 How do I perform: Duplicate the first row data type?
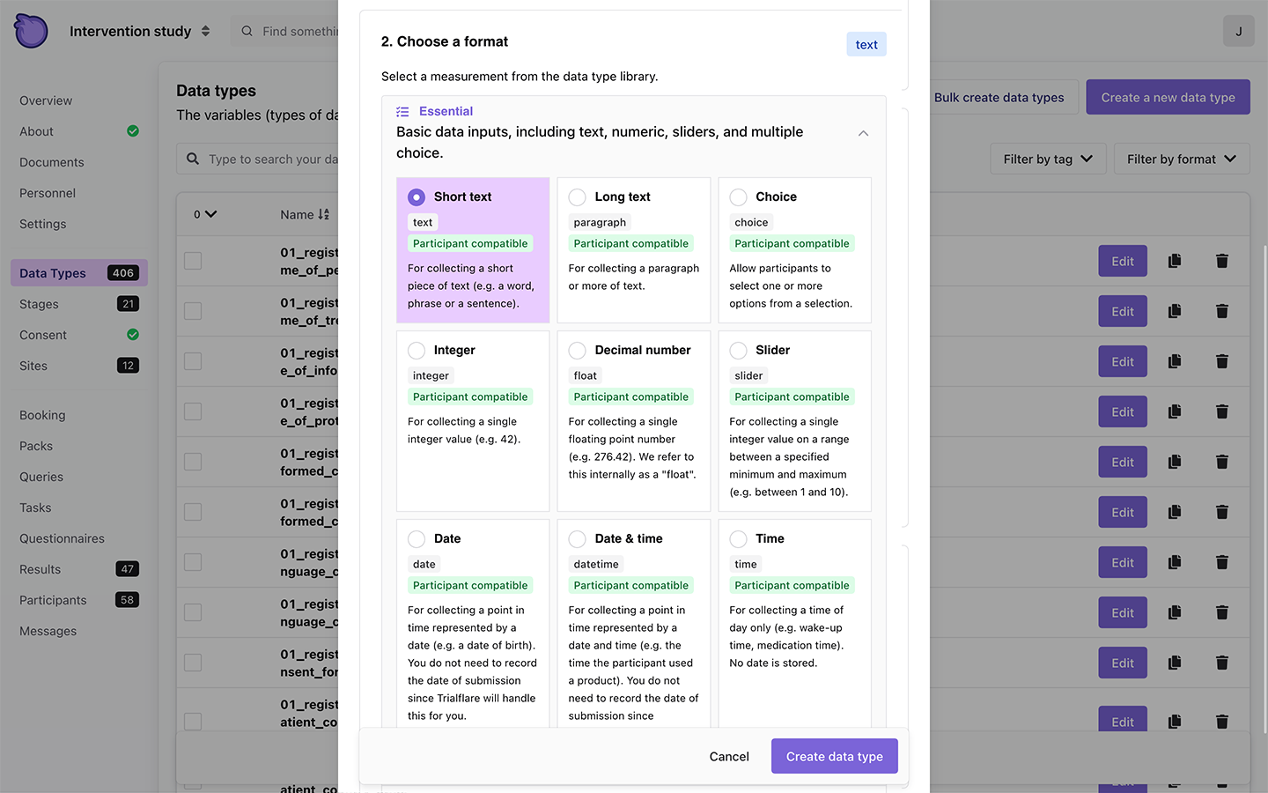[x=1175, y=261]
